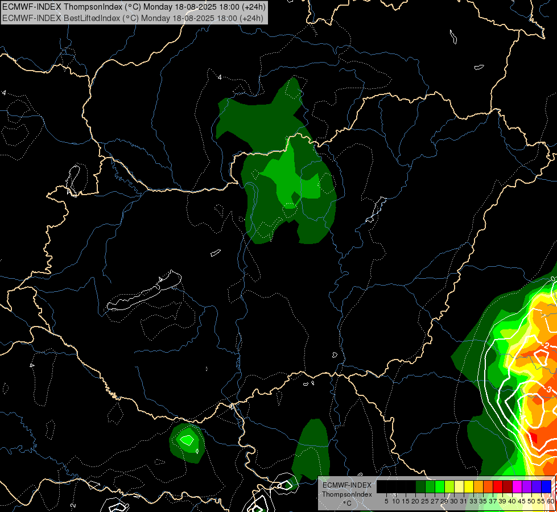
Task: Select the indigo 50–55 legend swatch
Action: (537, 486)
